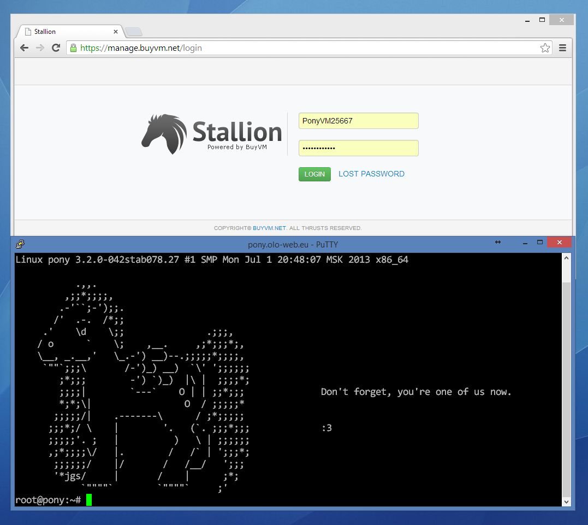Viewport: 588px width, 525px height.
Task: Open the LOST PASSWORD link
Action: pos(371,174)
